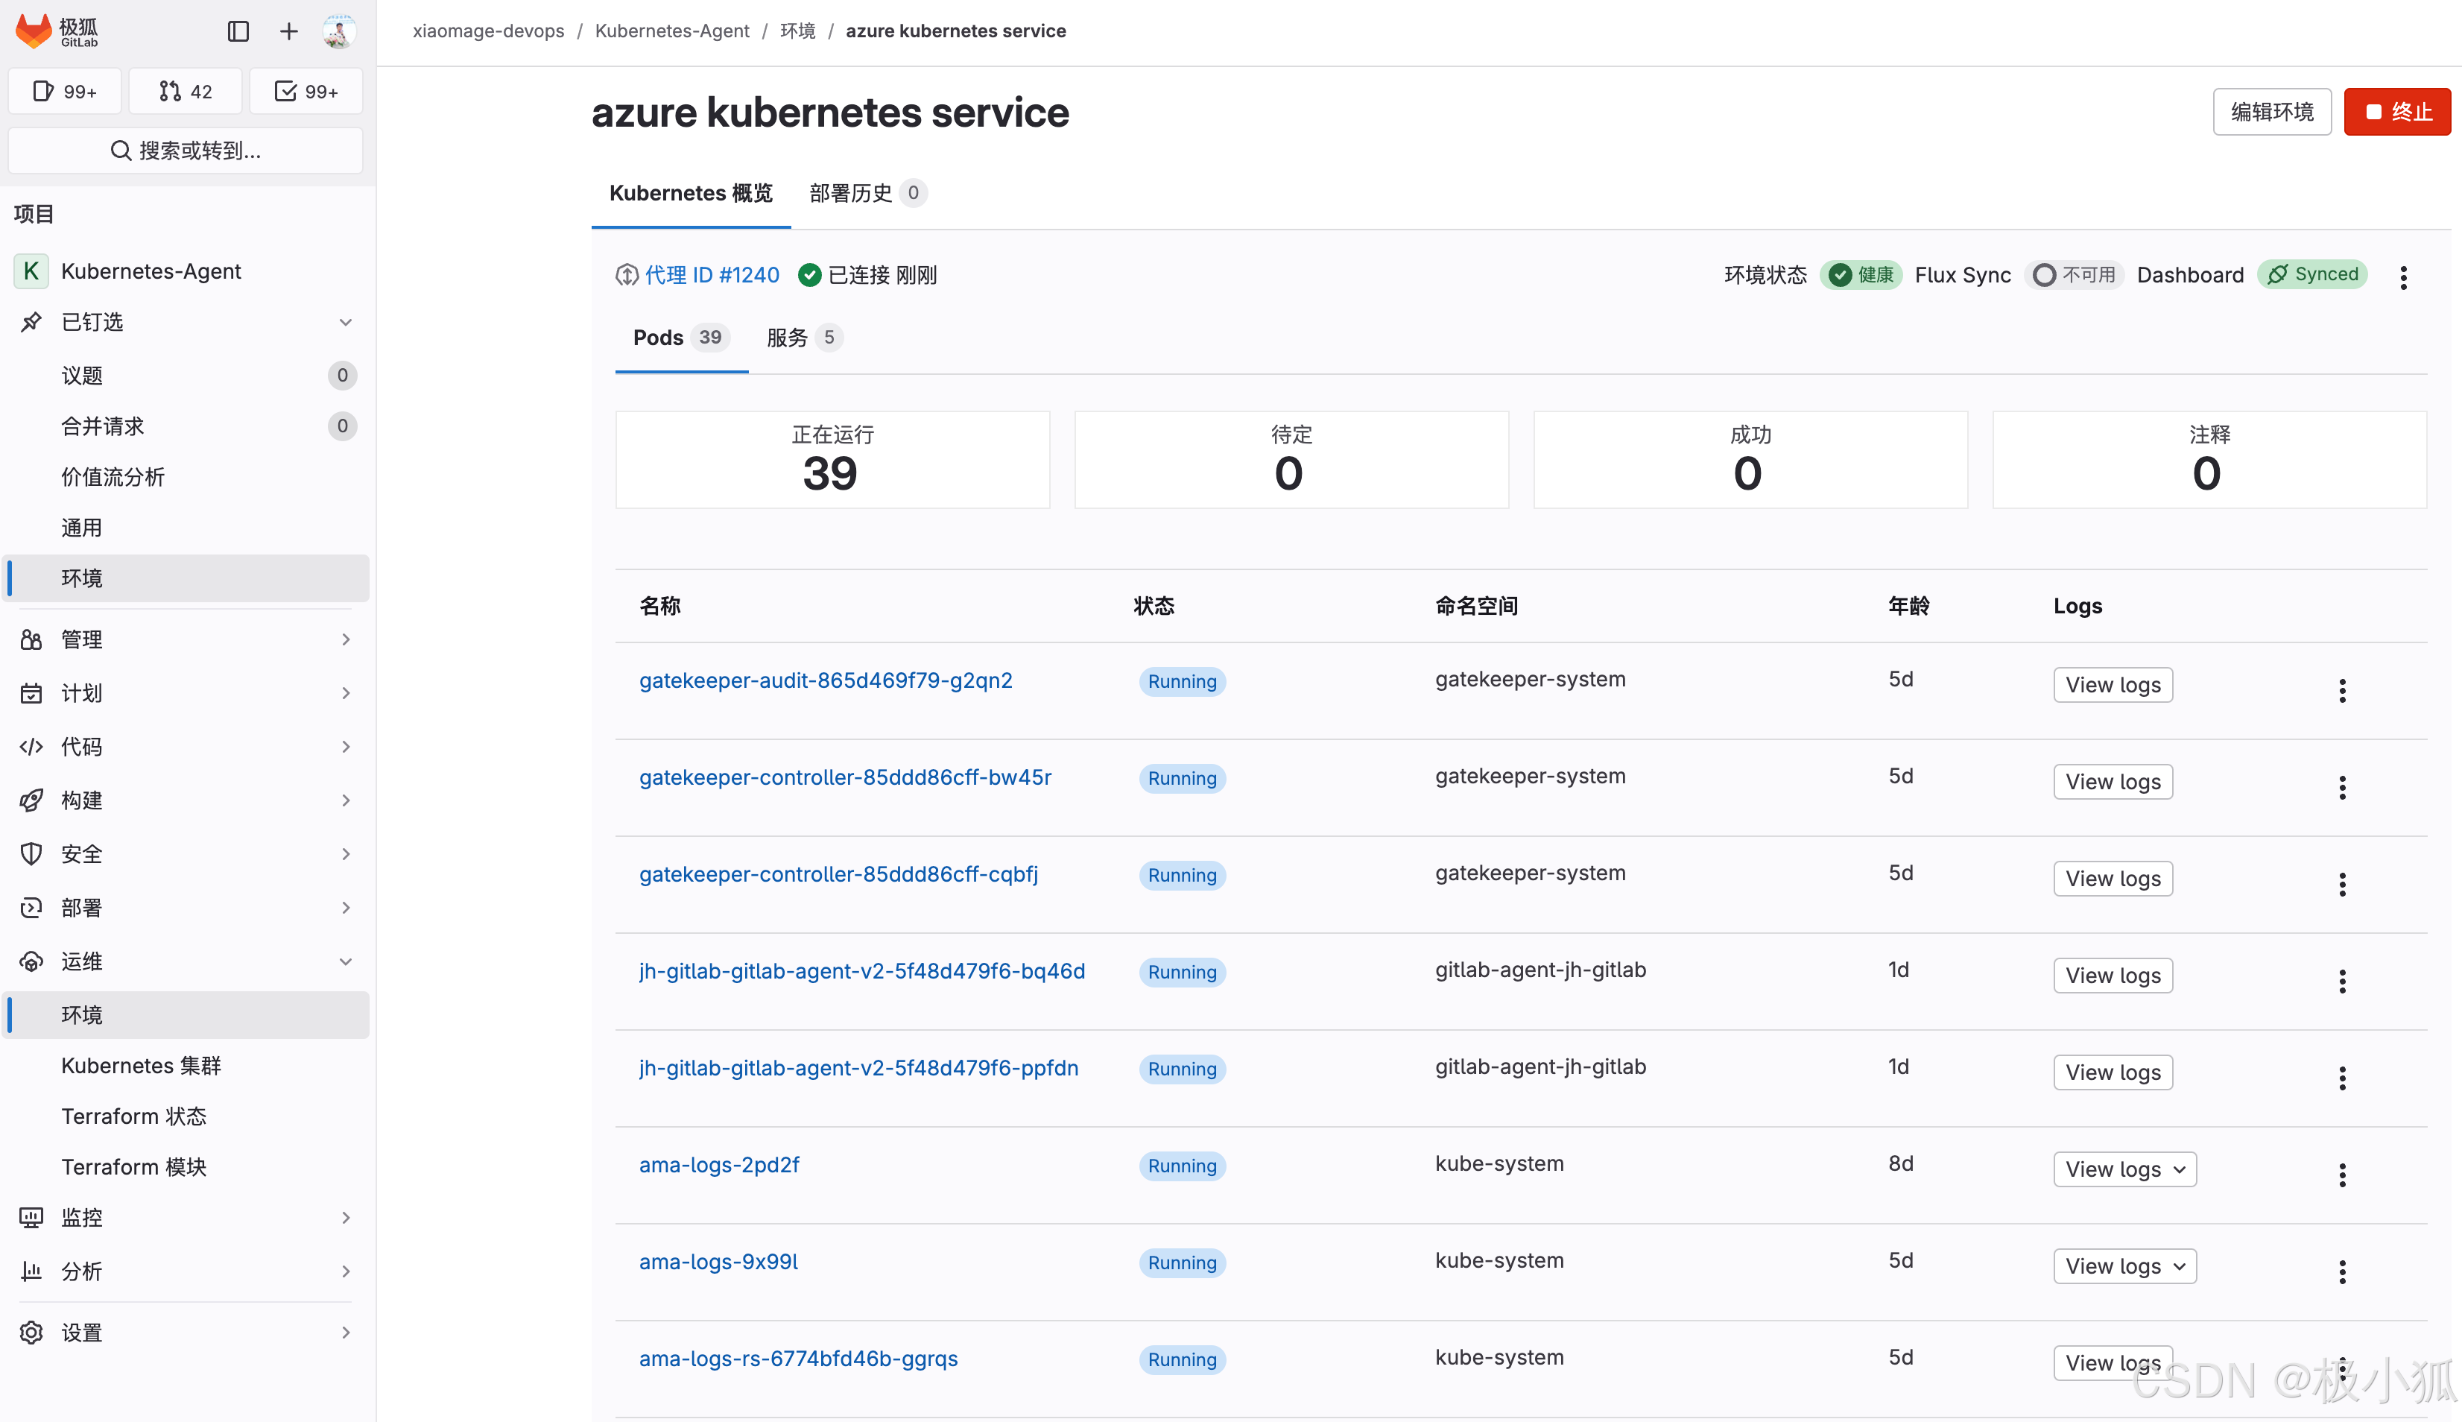Image resolution: width=2462 pixels, height=1422 pixels.
Task: Open Terraform 模块 sidebar item
Action: click(x=186, y=1167)
